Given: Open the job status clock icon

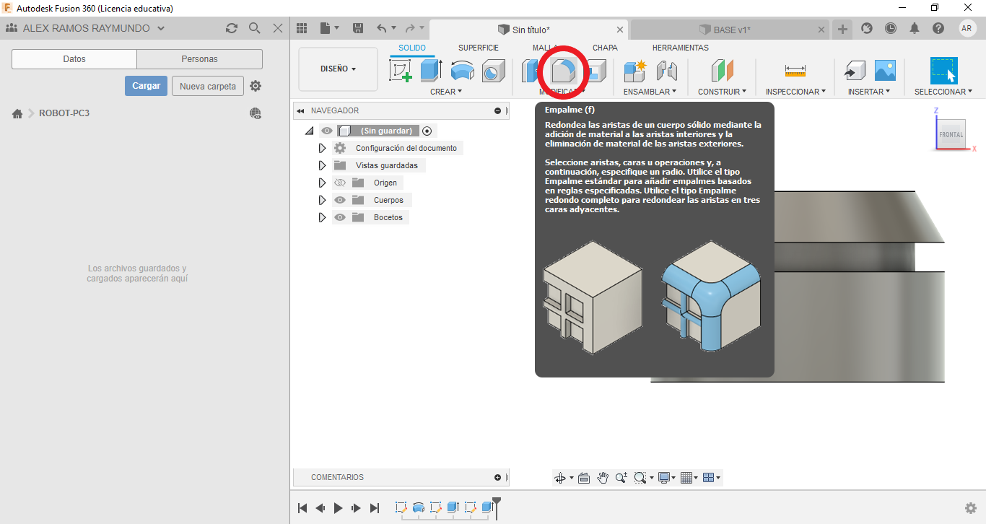Looking at the screenshot, I should click(x=891, y=29).
